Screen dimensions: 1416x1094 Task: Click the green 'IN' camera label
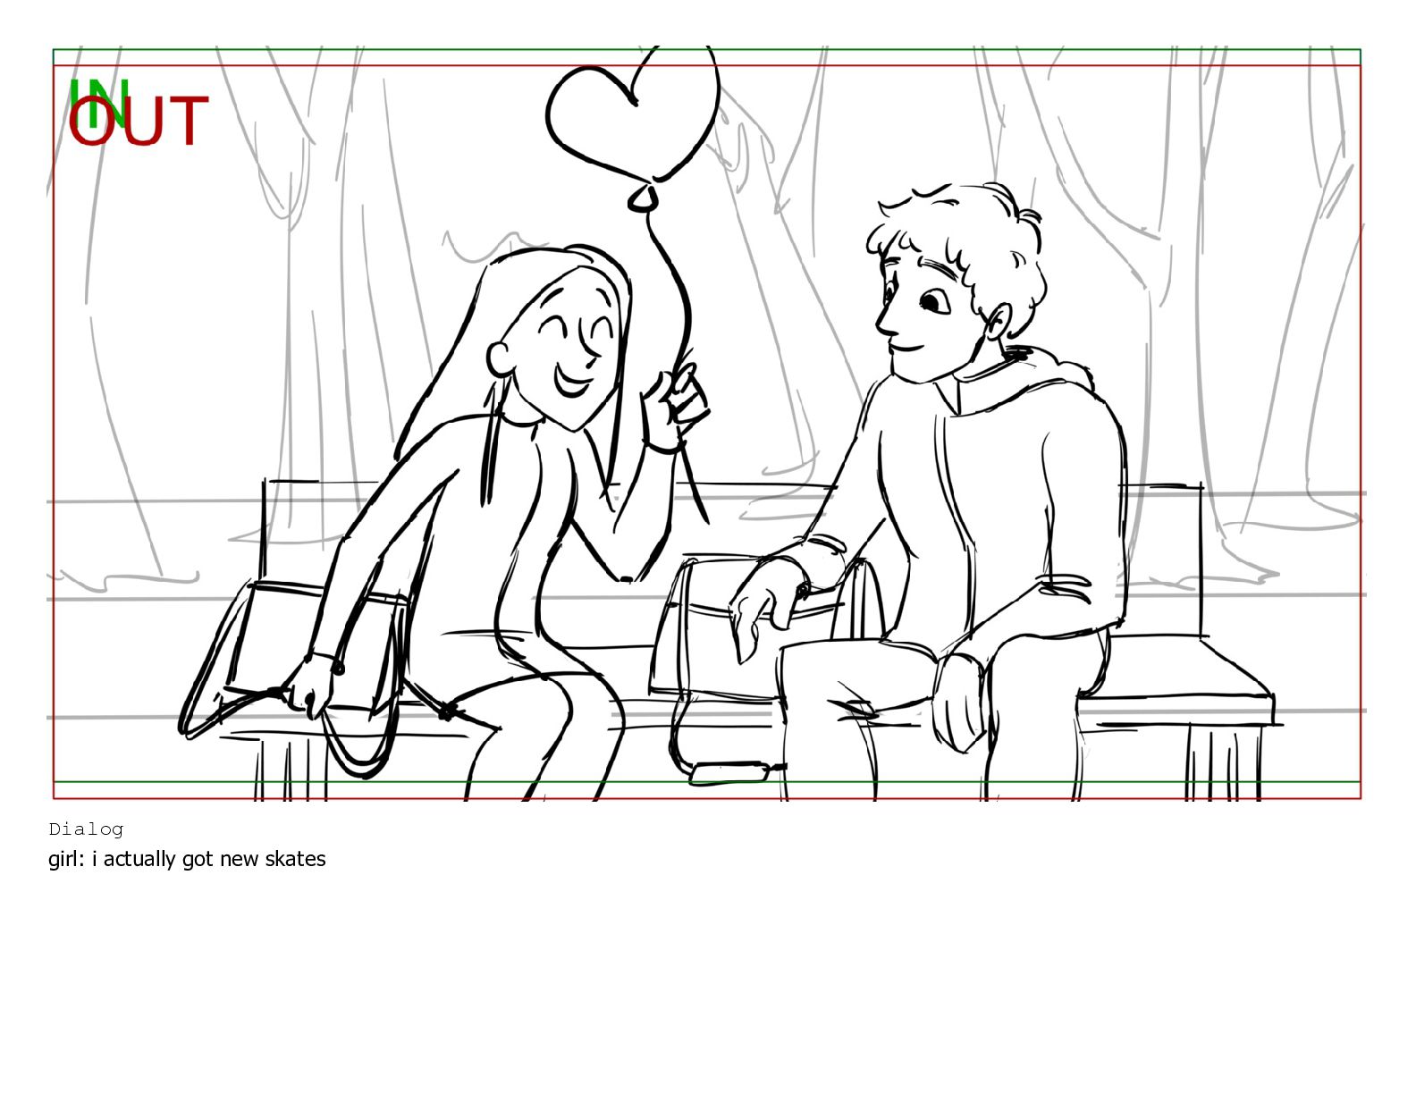99,102
